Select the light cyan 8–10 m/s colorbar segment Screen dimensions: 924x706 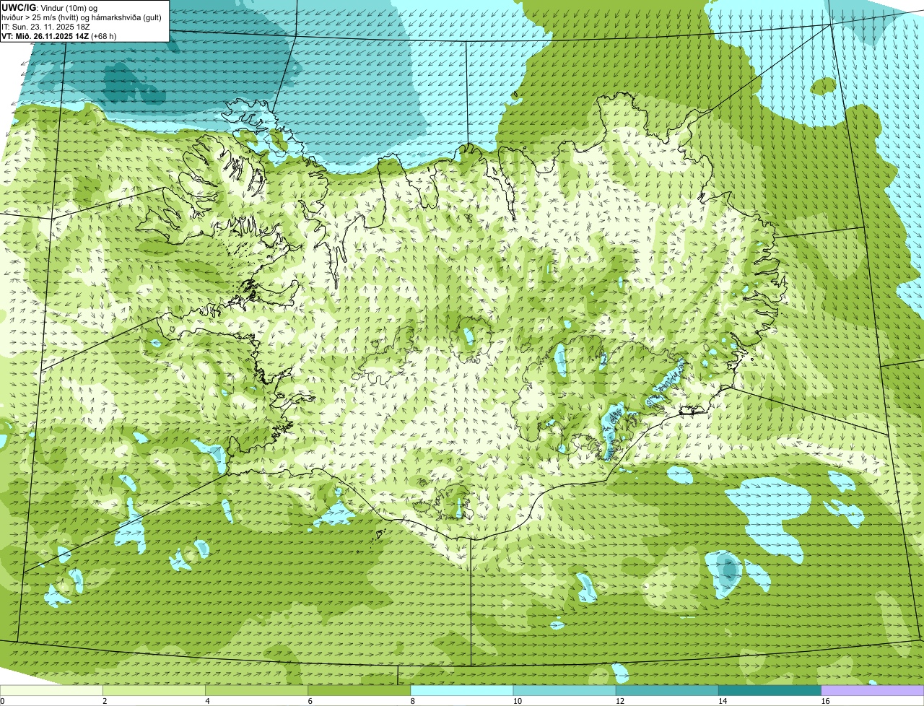pos(461,690)
